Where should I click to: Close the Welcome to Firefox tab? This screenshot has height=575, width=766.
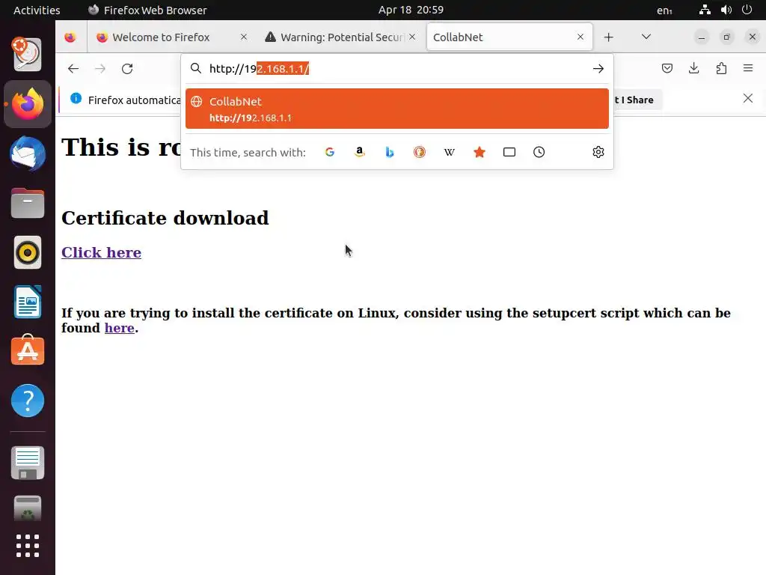(x=244, y=37)
